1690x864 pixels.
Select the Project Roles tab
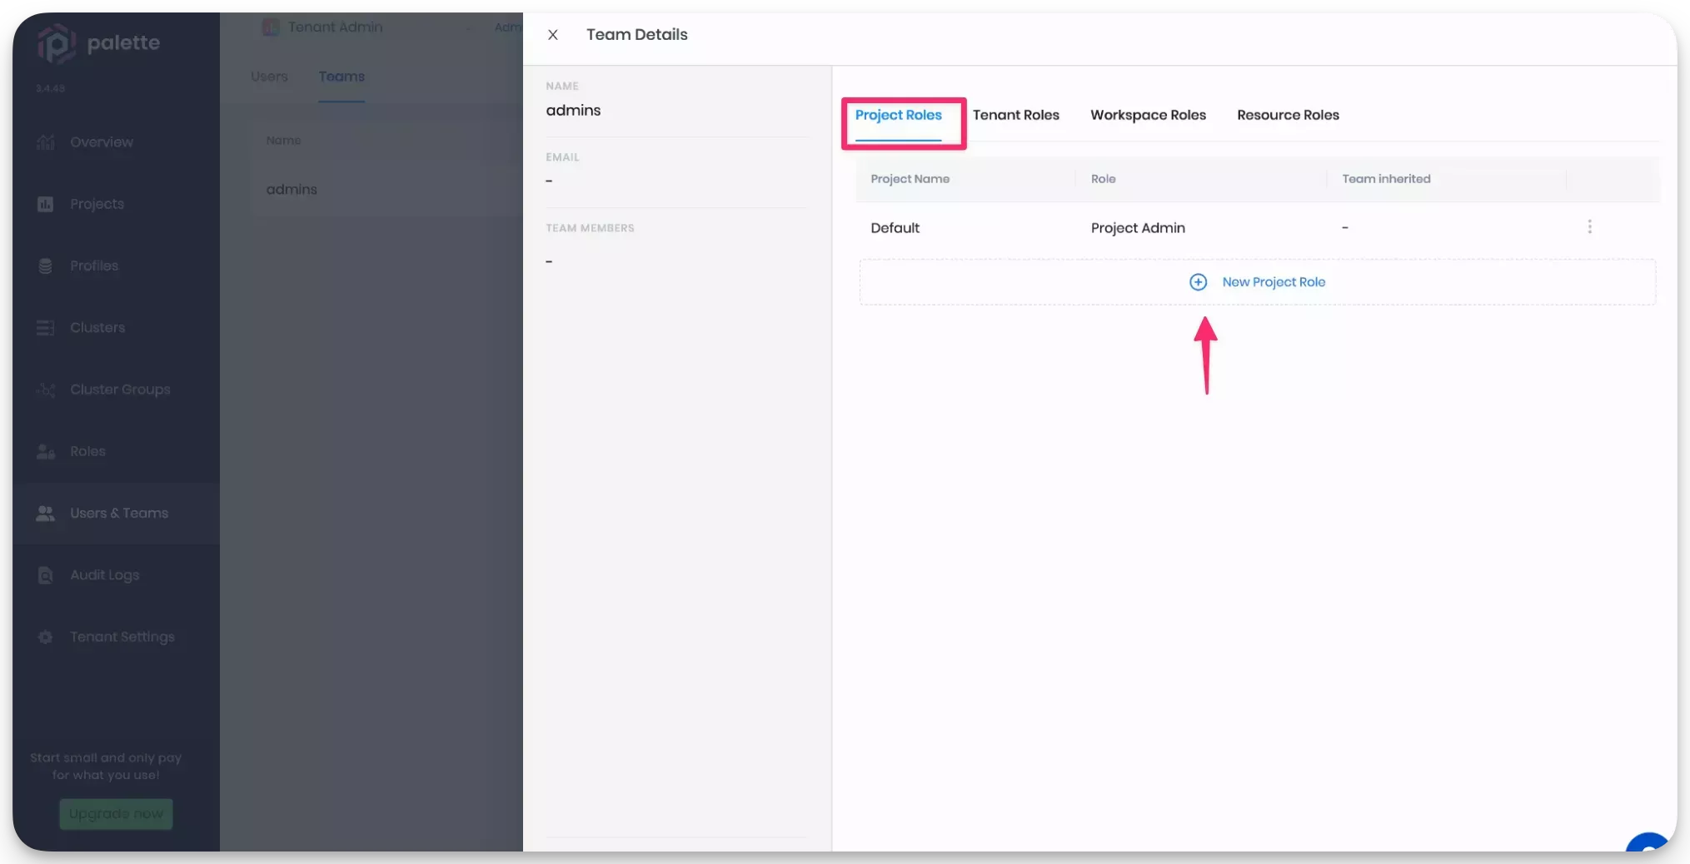tap(898, 115)
